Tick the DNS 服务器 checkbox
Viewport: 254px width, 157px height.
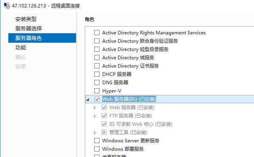tap(97, 82)
